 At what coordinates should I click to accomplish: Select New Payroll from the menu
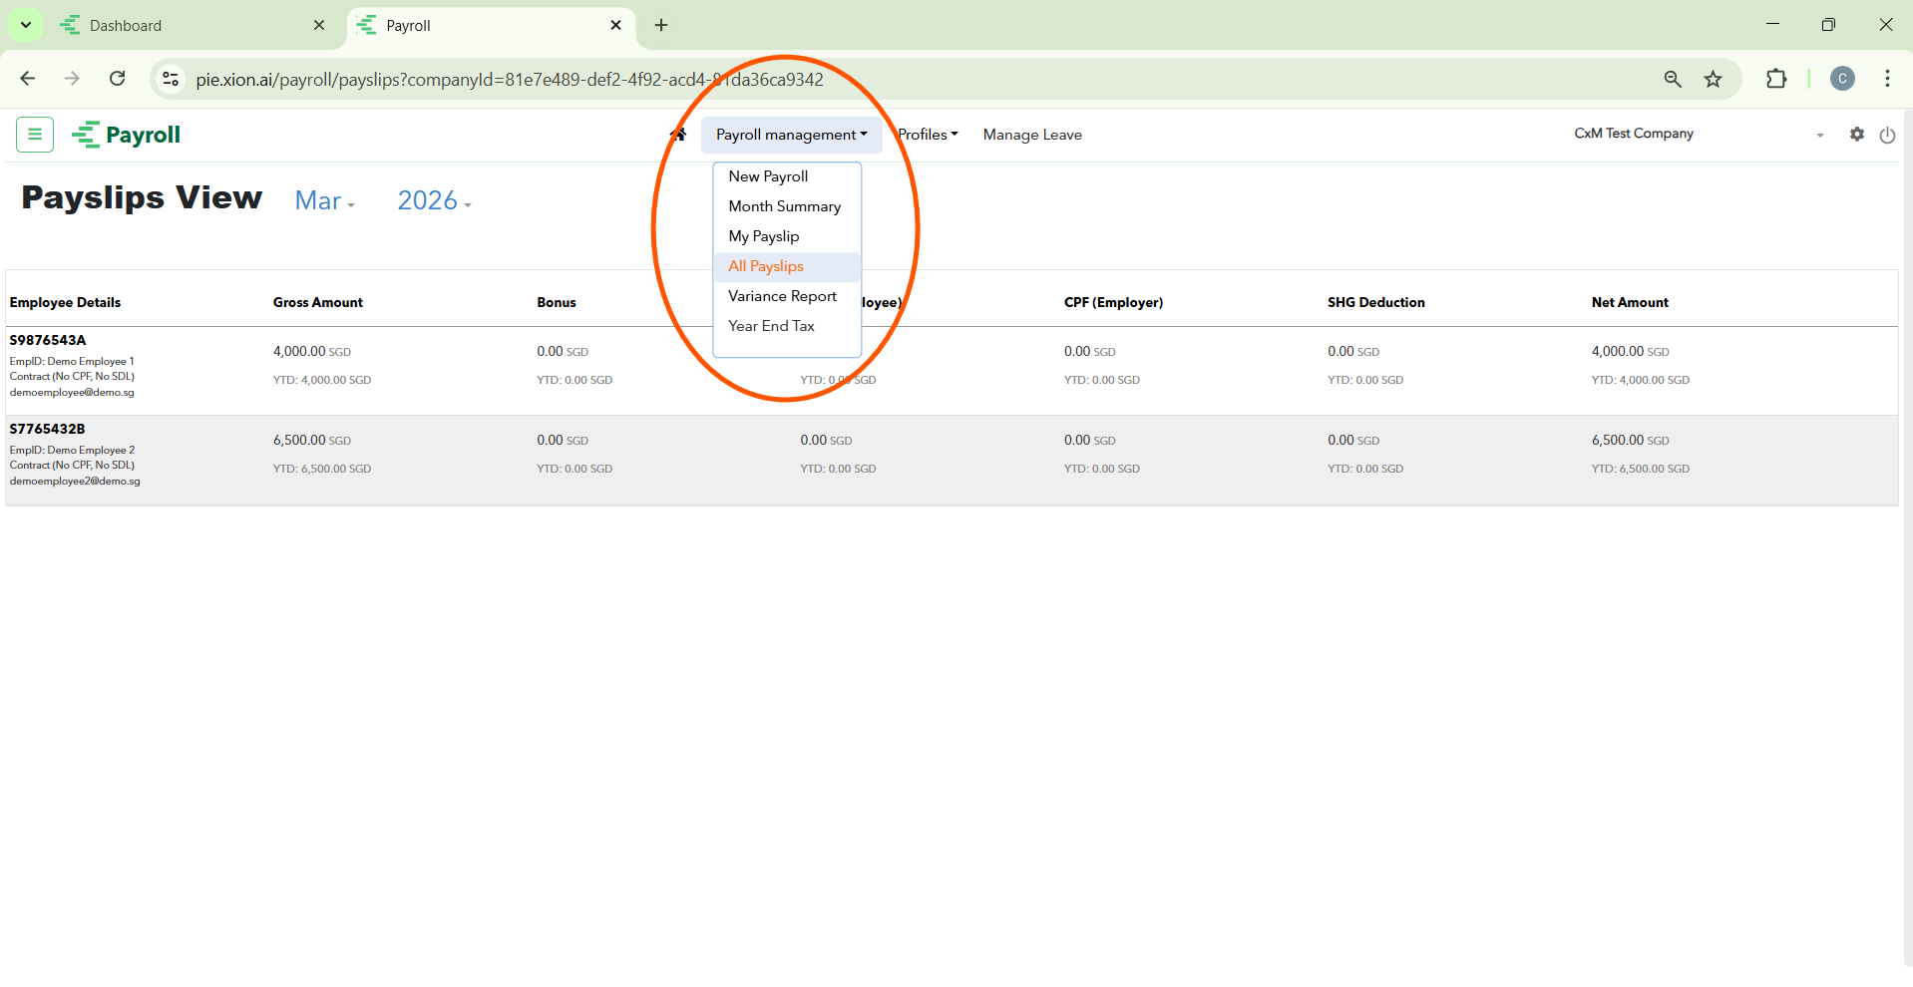click(768, 176)
